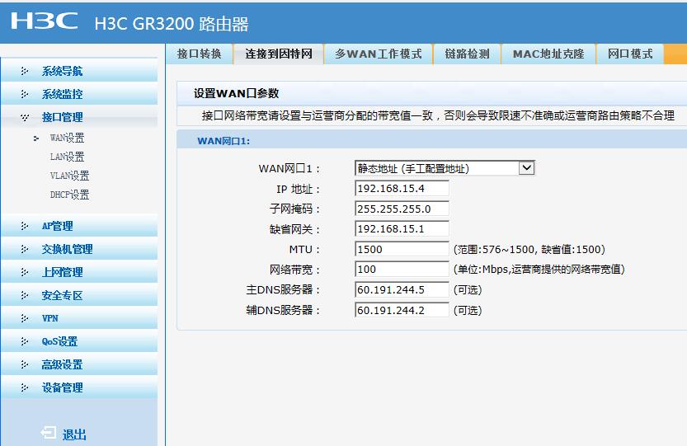The width and height of the screenshot is (687, 446).
Task: Click the 网络带宽 input field
Action: [402, 270]
